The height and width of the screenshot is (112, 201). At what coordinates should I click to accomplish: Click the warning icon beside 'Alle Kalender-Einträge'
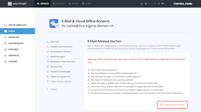pos(89,76)
